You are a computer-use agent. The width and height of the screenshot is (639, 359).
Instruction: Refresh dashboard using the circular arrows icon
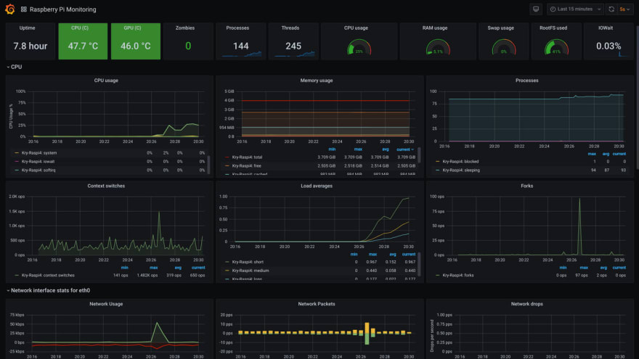(611, 9)
